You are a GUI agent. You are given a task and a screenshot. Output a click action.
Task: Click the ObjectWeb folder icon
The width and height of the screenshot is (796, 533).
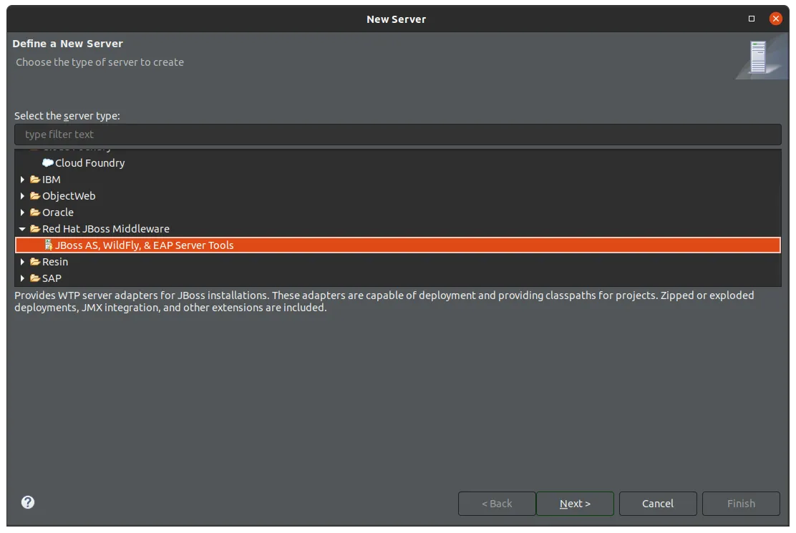pos(35,196)
